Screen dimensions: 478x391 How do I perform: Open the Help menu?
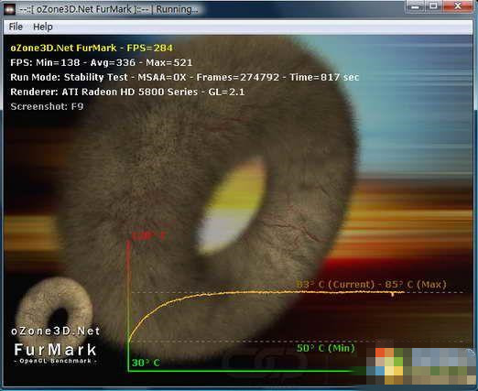[x=43, y=27]
